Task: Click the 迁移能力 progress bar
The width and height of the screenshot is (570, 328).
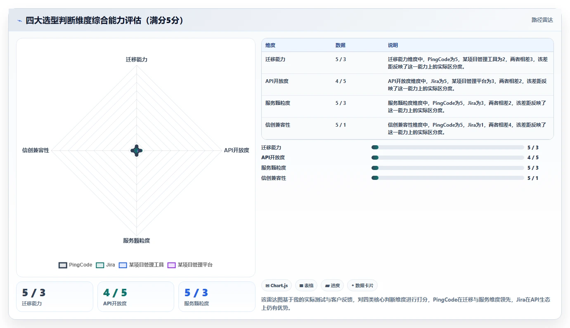Action: coord(448,147)
